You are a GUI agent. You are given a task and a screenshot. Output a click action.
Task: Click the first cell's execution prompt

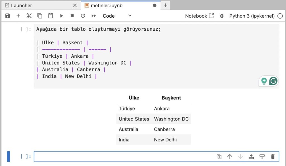point(26,29)
